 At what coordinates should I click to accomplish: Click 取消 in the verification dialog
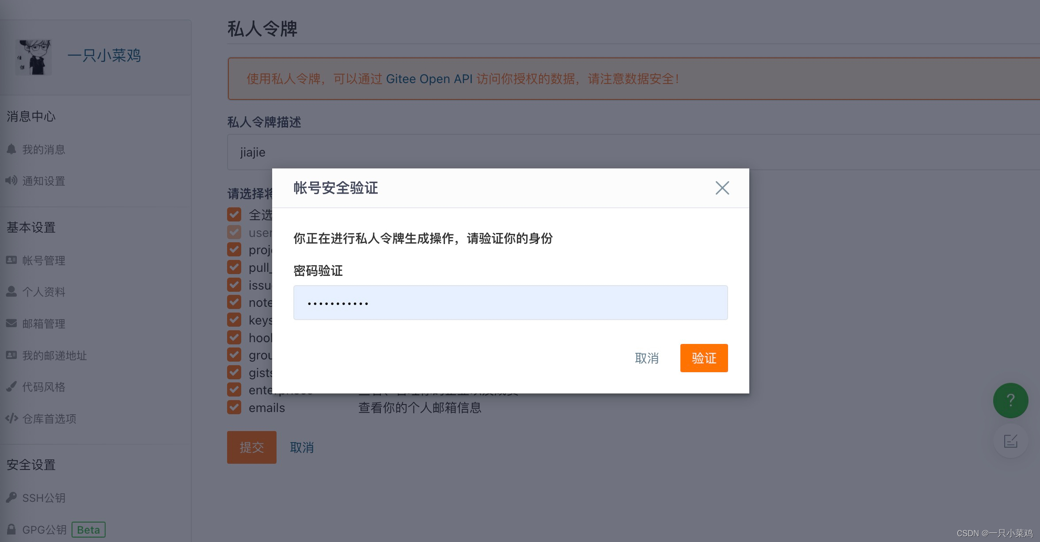[647, 358]
